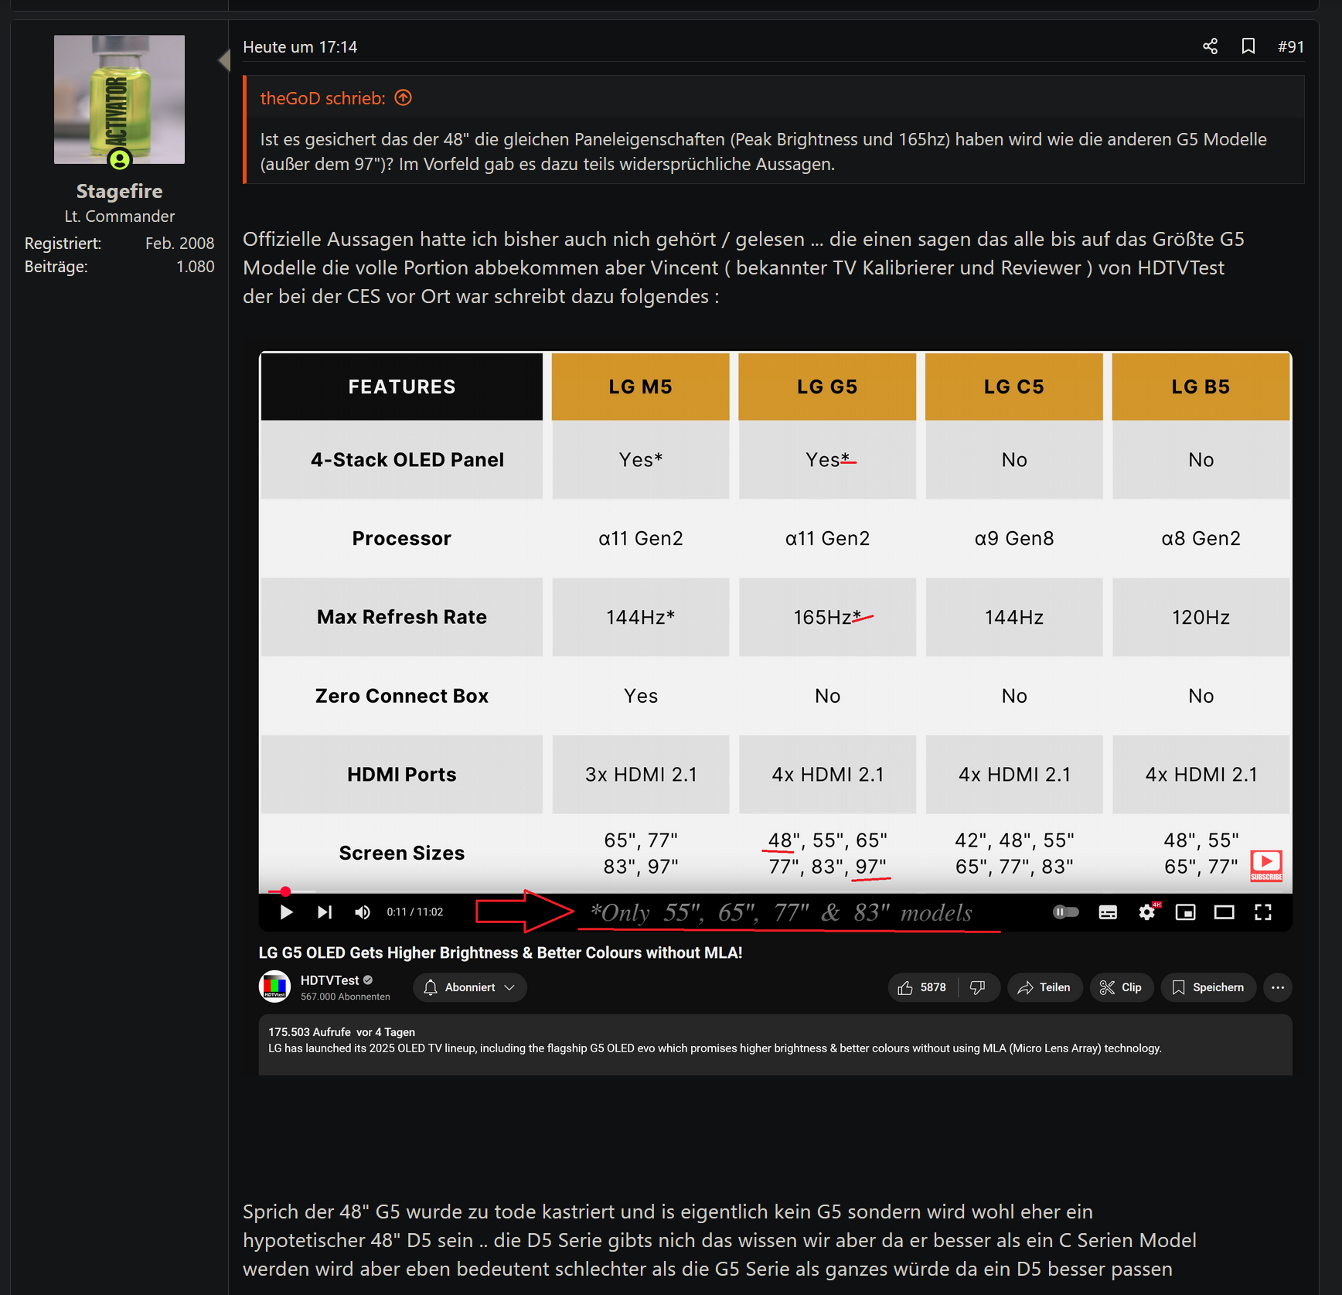Mute the video volume

[362, 912]
